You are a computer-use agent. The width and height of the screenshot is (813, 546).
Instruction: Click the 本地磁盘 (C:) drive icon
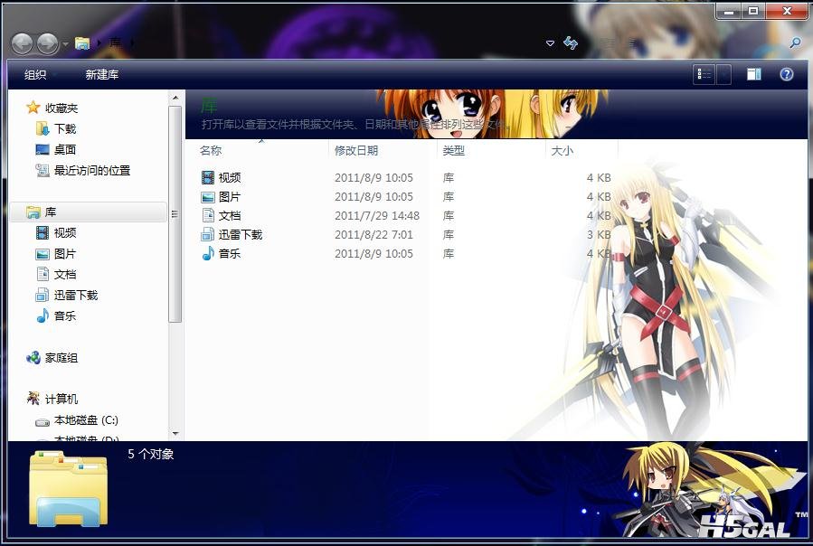click(x=42, y=422)
